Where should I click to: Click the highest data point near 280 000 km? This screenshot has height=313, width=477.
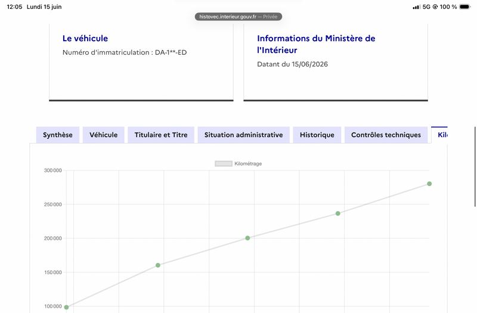pyautogui.click(x=429, y=184)
